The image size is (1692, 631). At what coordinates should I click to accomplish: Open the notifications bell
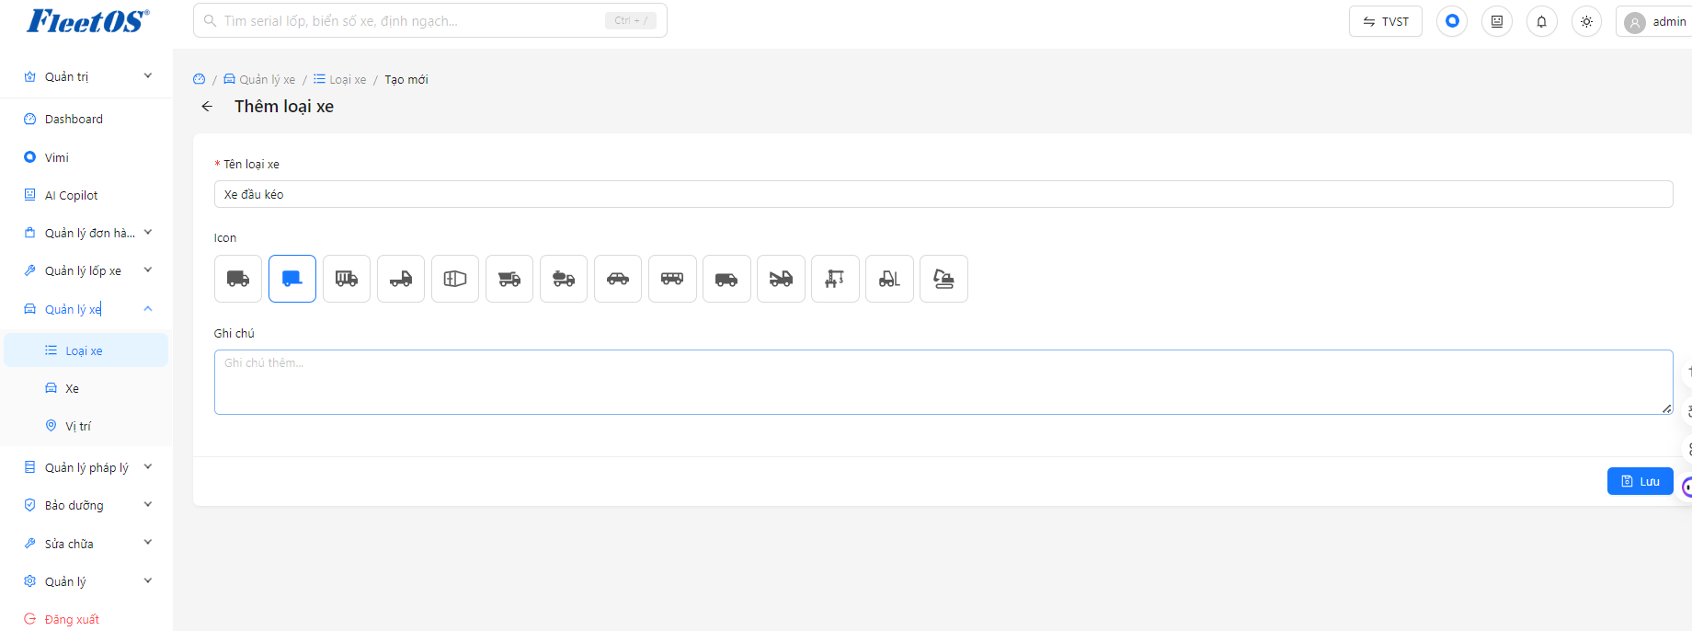click(x=1542, y=21)
